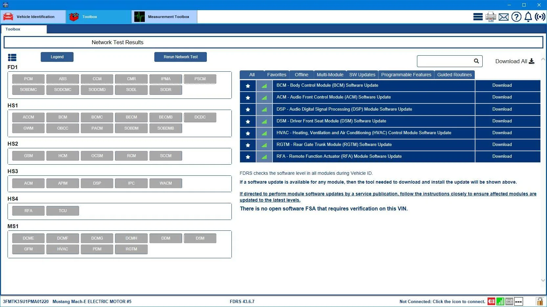Click the wireless broadcast icon
547x307 pixels.
coord(540,17)
